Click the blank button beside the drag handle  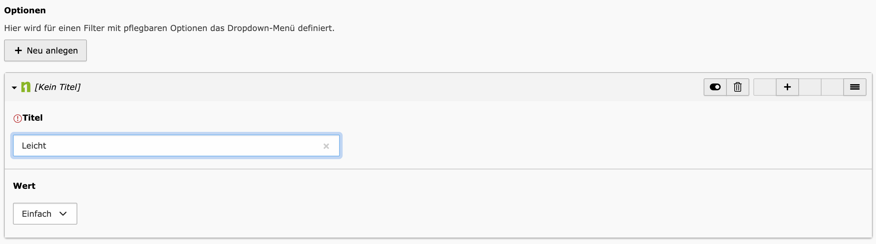click(832, 87)
